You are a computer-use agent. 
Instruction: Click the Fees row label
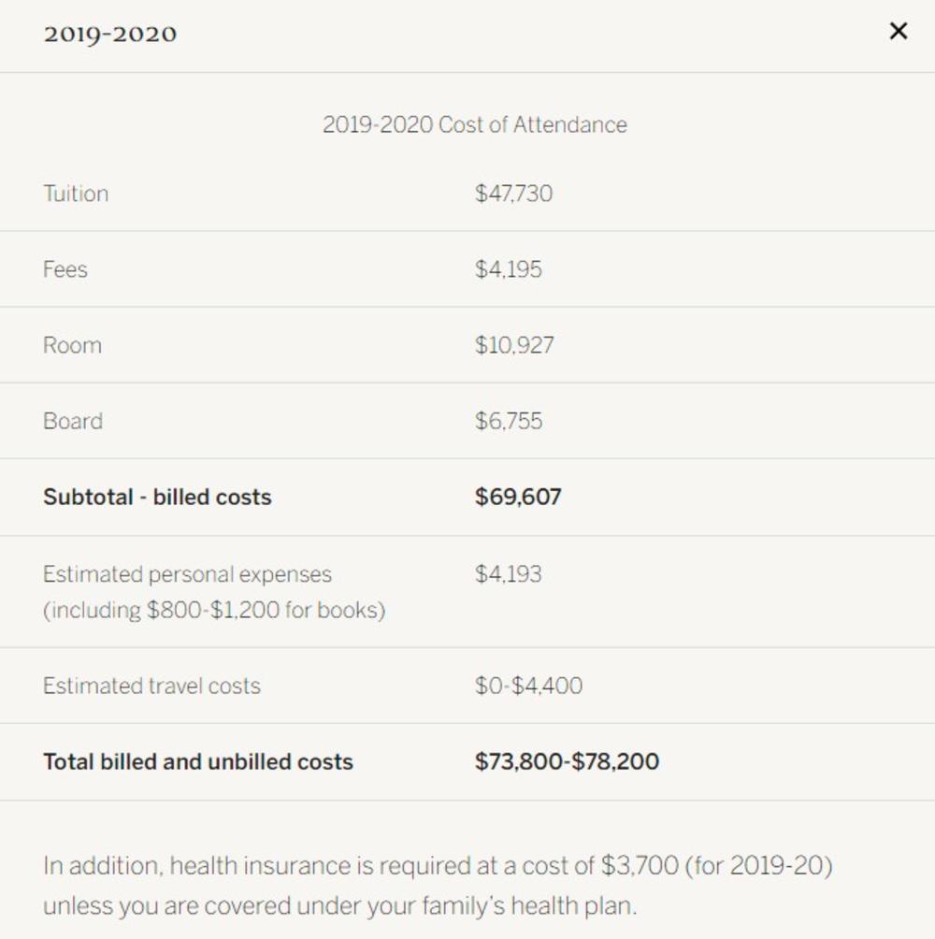pyautogui.click(x=65, y=269)
